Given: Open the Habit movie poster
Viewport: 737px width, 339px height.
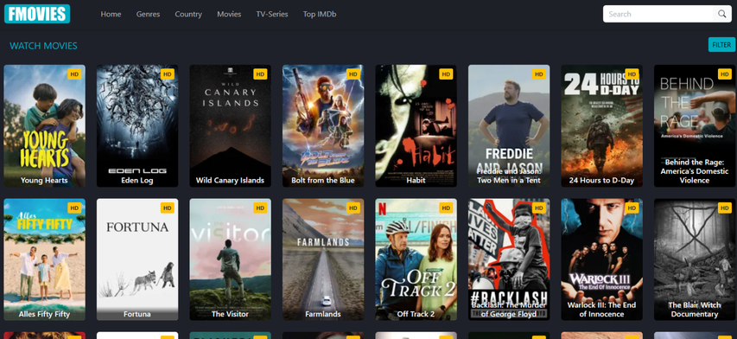Looking at the screenshot, I should coord(416,126).
